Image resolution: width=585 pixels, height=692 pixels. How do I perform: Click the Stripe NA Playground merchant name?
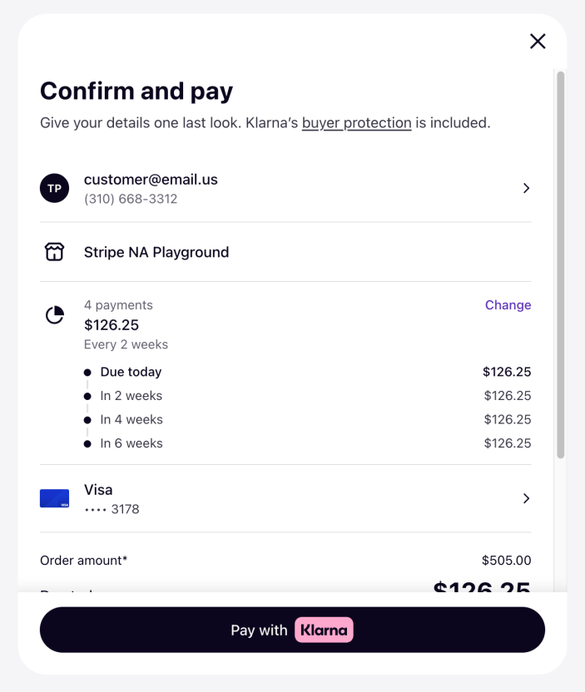(156, 252)
